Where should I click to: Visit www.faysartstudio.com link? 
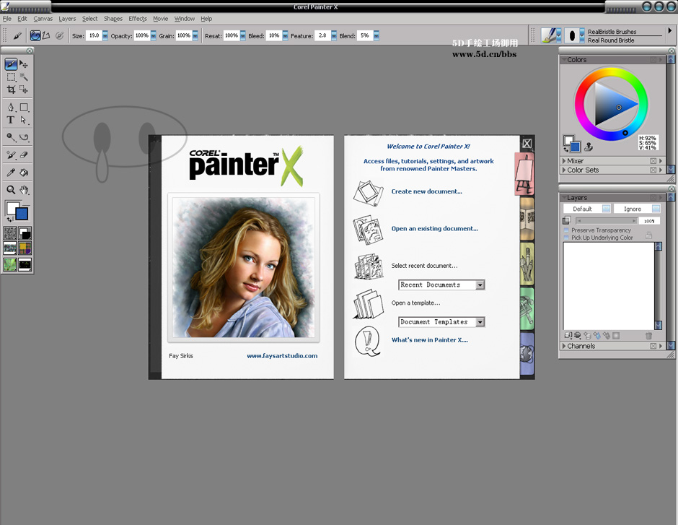(282, 356)
